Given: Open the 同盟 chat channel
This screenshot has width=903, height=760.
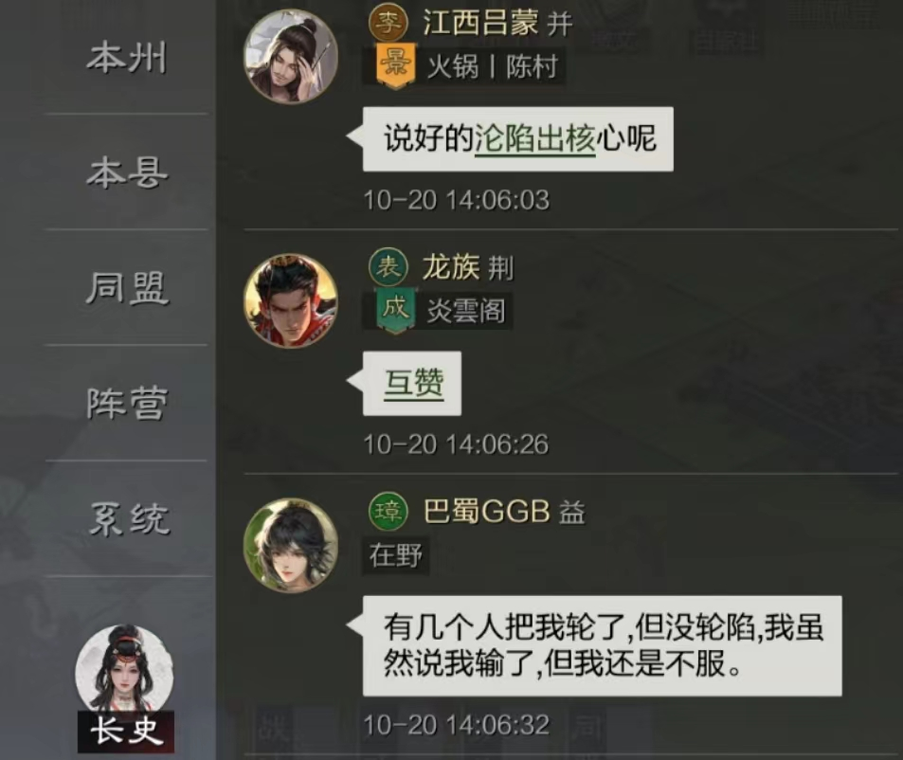Looking at the screenshot, I should [127, 288].
